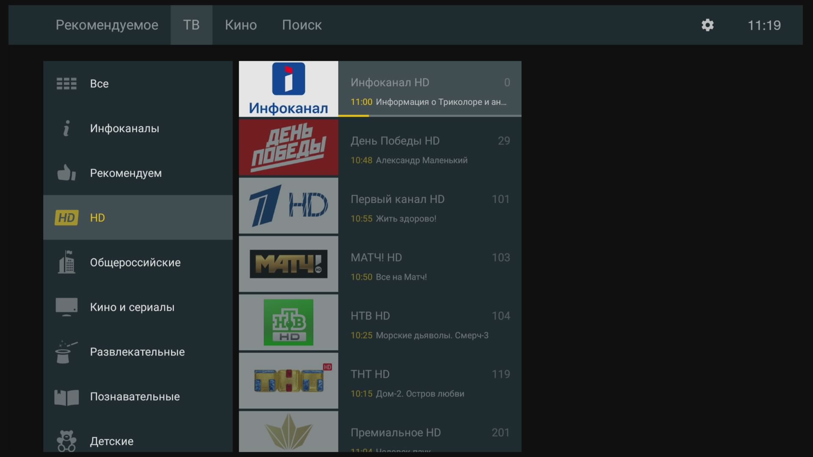Choose the Развлекательные category label

[x=137, y=352]
